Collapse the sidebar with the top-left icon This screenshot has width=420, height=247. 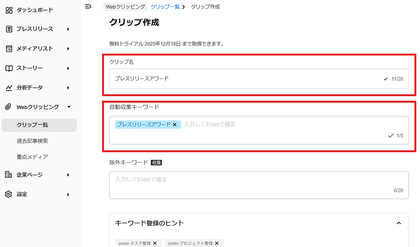[88, 6]
